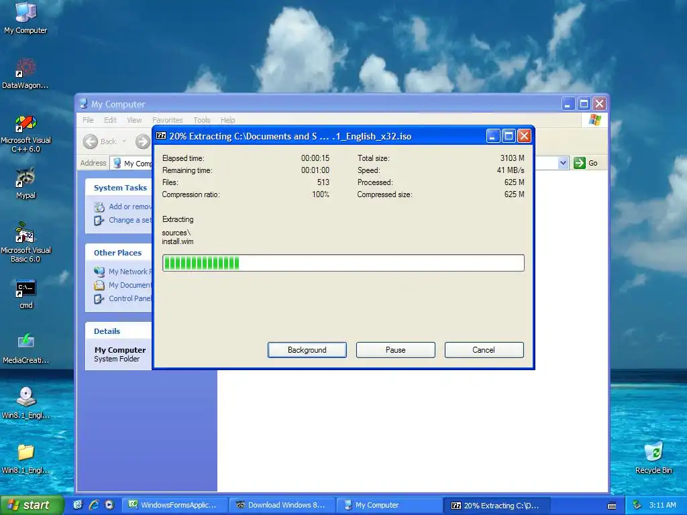Screen dimensions: 687x515
Task: Click the install.wim file name text
Action: 177,241
